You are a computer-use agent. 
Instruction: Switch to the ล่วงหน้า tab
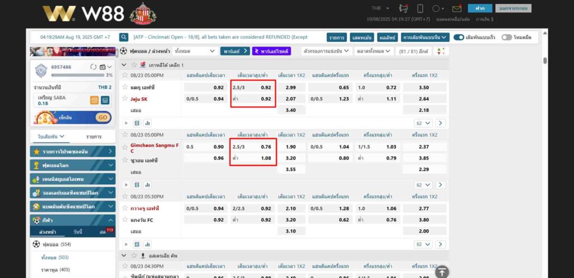point(47,232)
